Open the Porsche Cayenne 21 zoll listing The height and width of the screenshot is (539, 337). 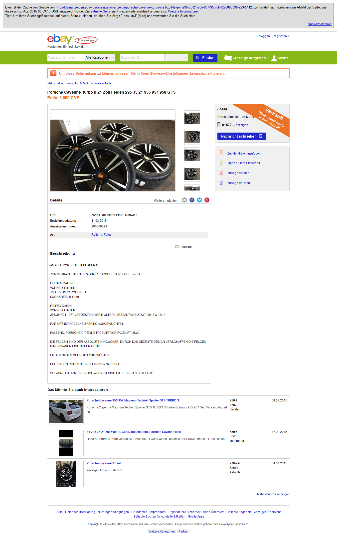(x=104, y=463)
